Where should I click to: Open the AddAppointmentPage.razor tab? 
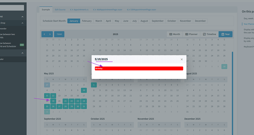pyautogui.click(x=108, y=10)
